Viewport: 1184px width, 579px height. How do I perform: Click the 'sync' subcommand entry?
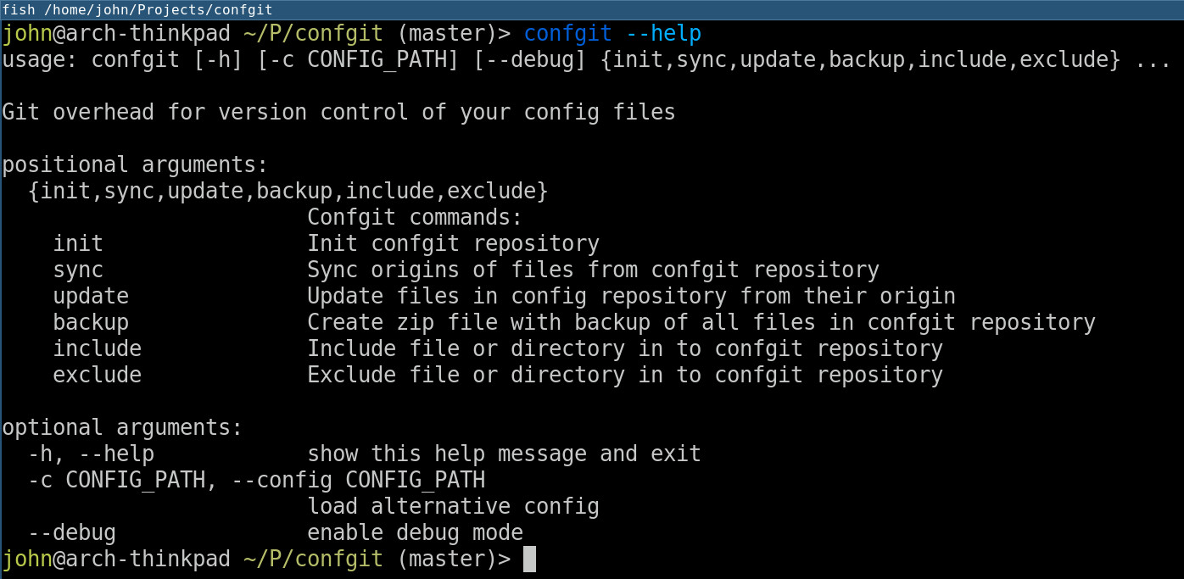tap(78, 270)
